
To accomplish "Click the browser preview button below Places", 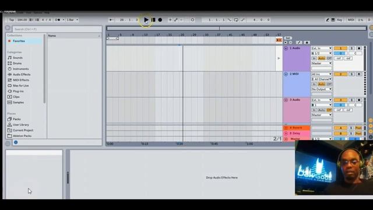I will tap(16, 142).
